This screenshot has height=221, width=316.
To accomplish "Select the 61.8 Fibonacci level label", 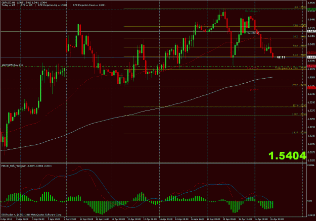I will tap(299, 55).
